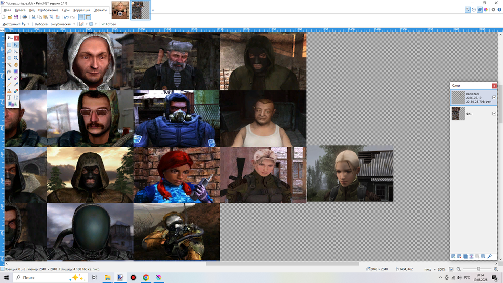
Task: Click the Undo arrow
Action: coord(66,17)
